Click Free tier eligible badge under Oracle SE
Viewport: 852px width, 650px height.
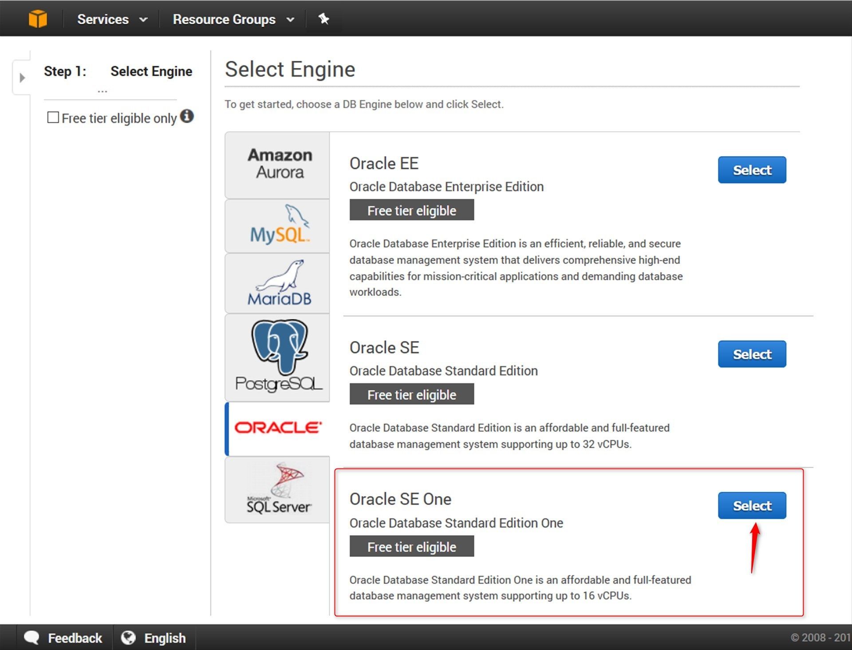[x=411, y=394]
